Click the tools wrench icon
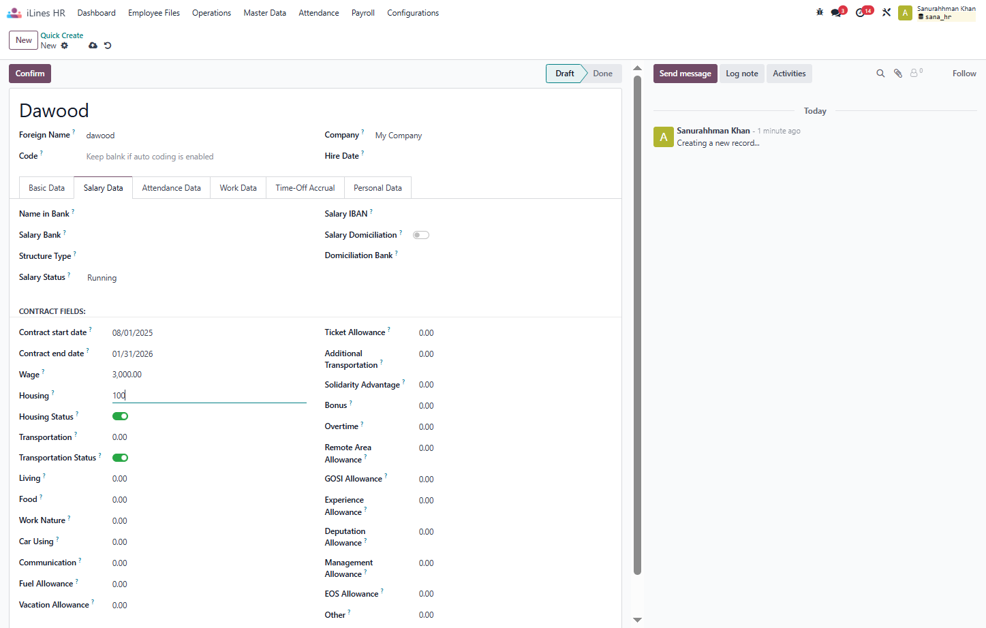This screenshot has width=986, height=628. pyautogui.click(x=887, y=12)
